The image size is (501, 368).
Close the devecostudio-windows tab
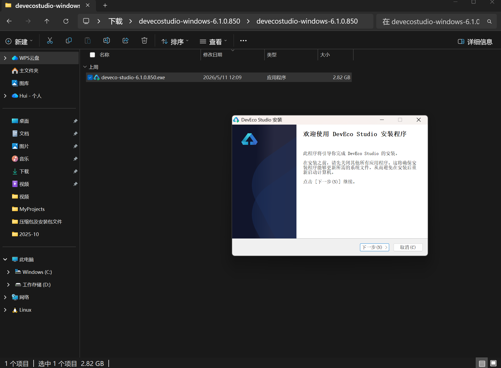click(88, 5)
